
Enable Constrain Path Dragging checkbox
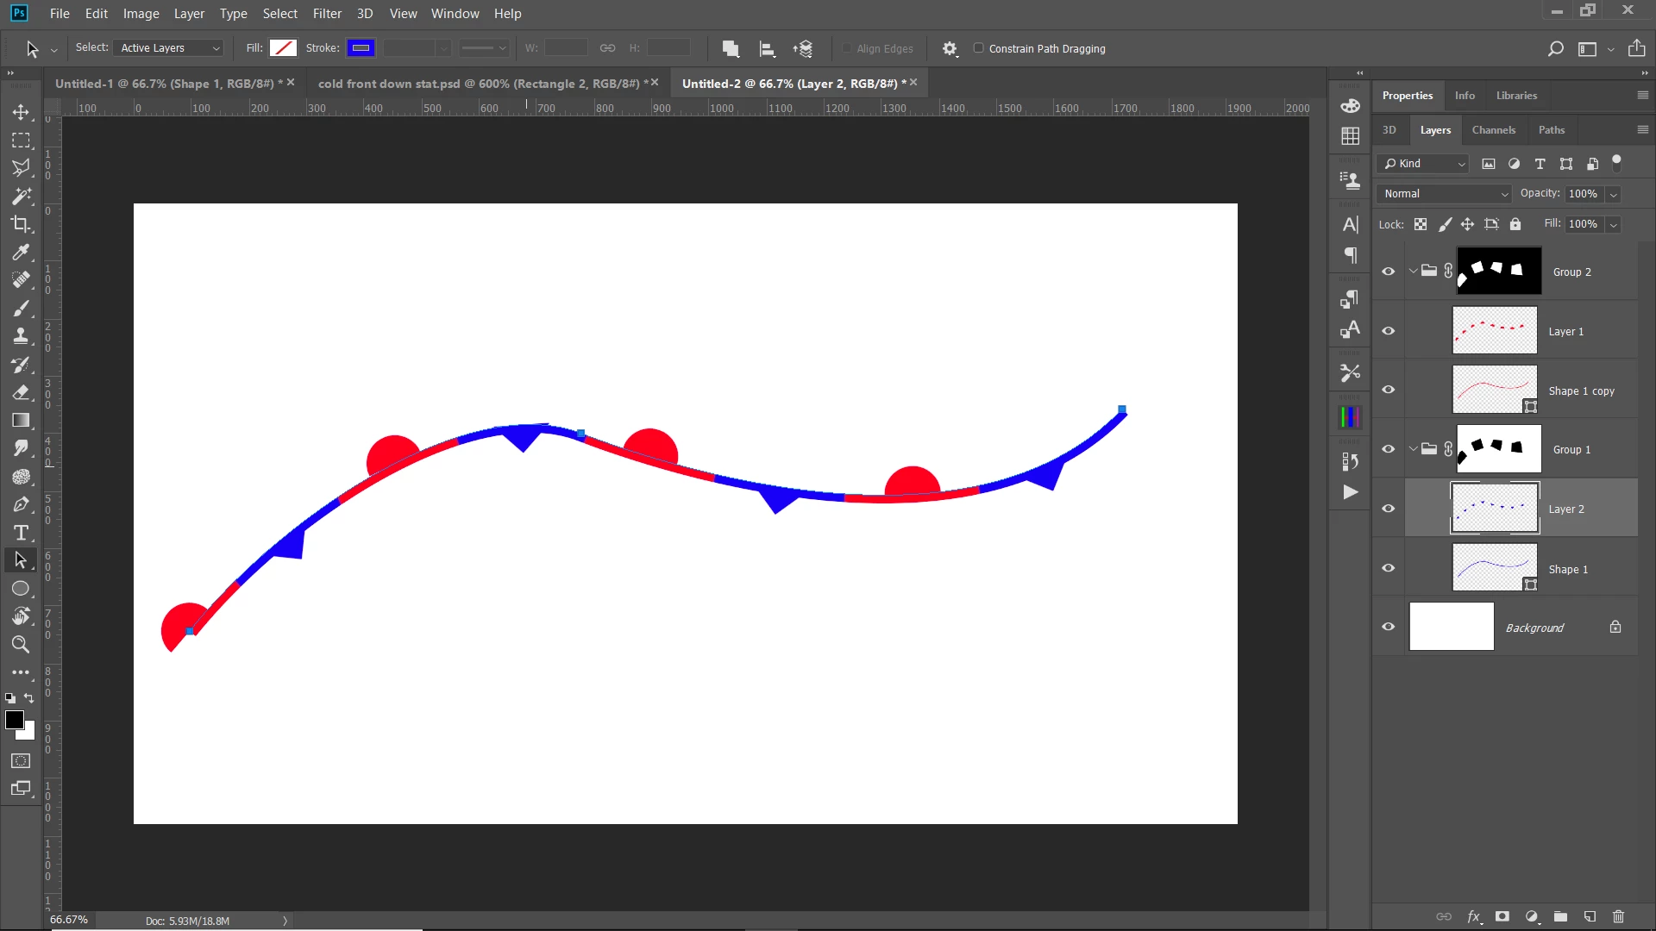[x=979, y=48]
